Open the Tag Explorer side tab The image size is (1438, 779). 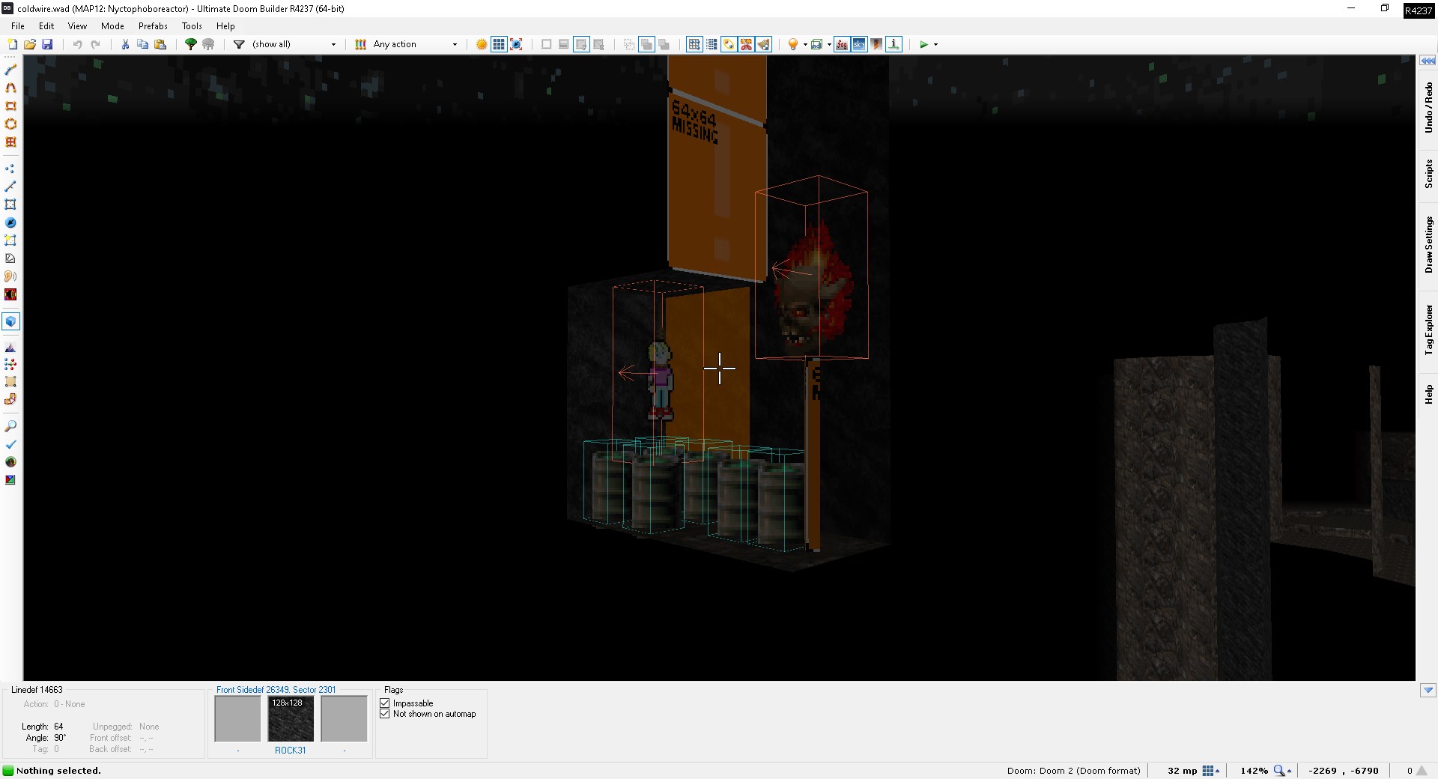(1428, 330)
